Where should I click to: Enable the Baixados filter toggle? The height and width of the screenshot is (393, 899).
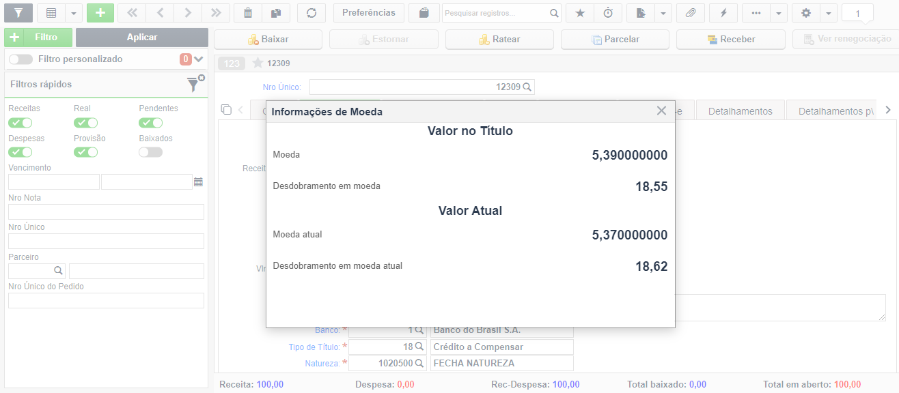[x=150, y=152]
